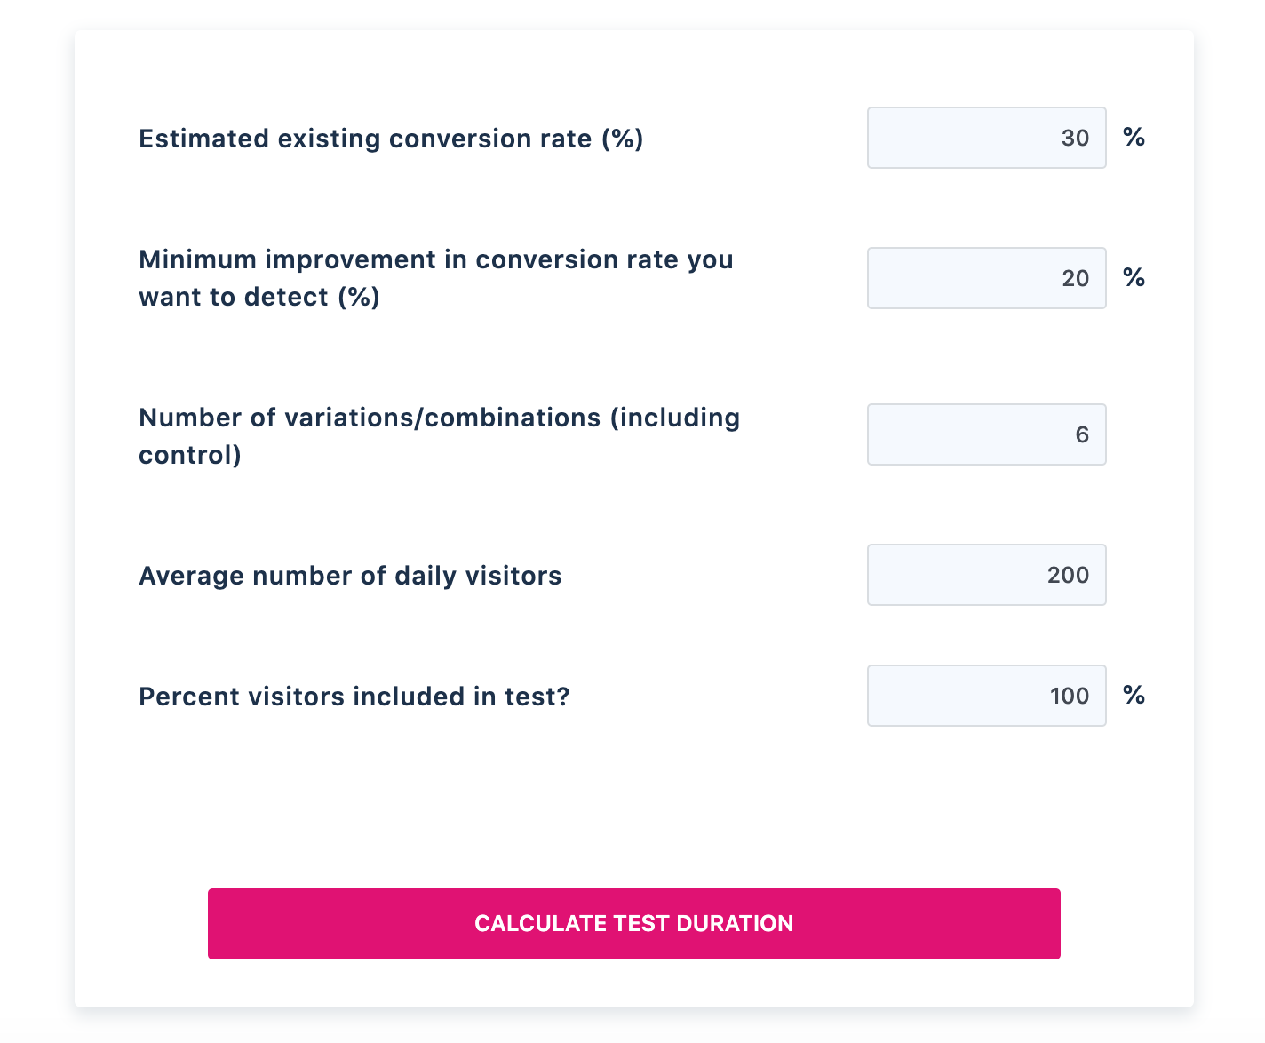Click the 'Number of variations/combinations' label text
The width and height of the screenshot is (1265, 1043).
click(439, 418)
